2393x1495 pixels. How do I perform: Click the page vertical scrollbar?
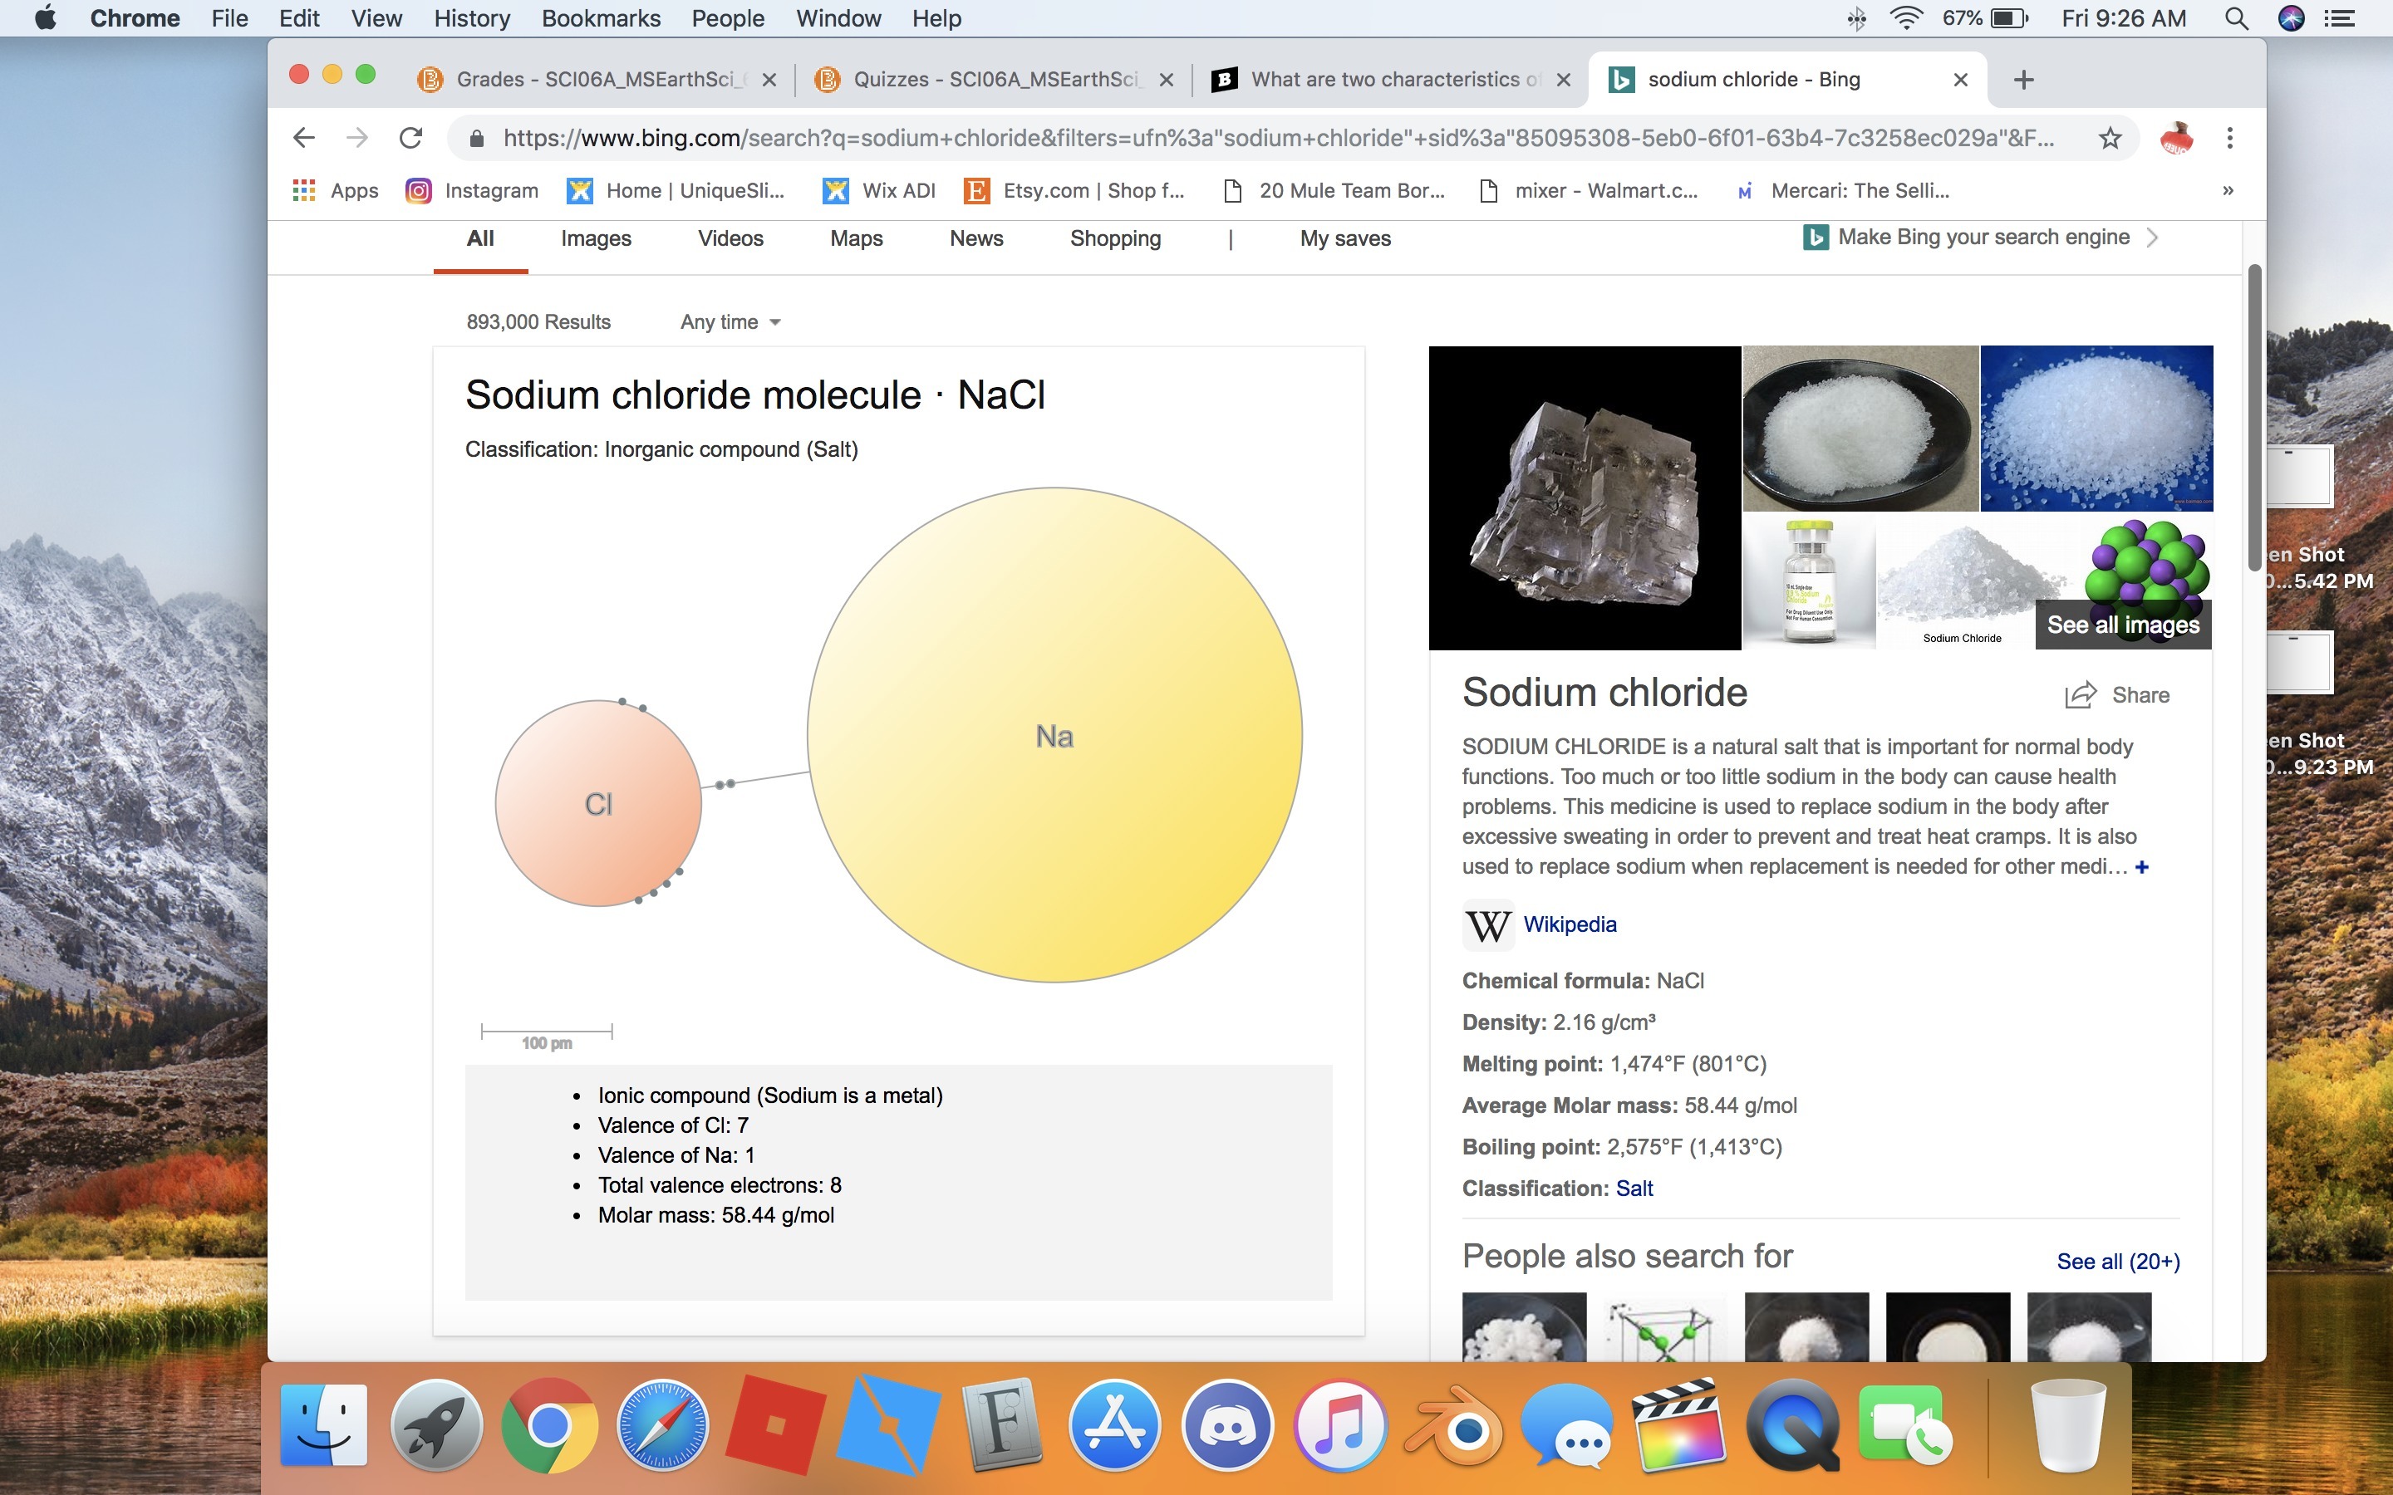point(2253,415)
